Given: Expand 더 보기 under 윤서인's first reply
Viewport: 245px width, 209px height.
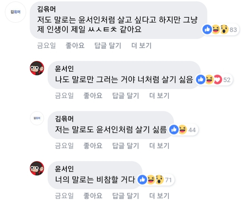Looking at the screenshot, I should [x=159, y=96].
